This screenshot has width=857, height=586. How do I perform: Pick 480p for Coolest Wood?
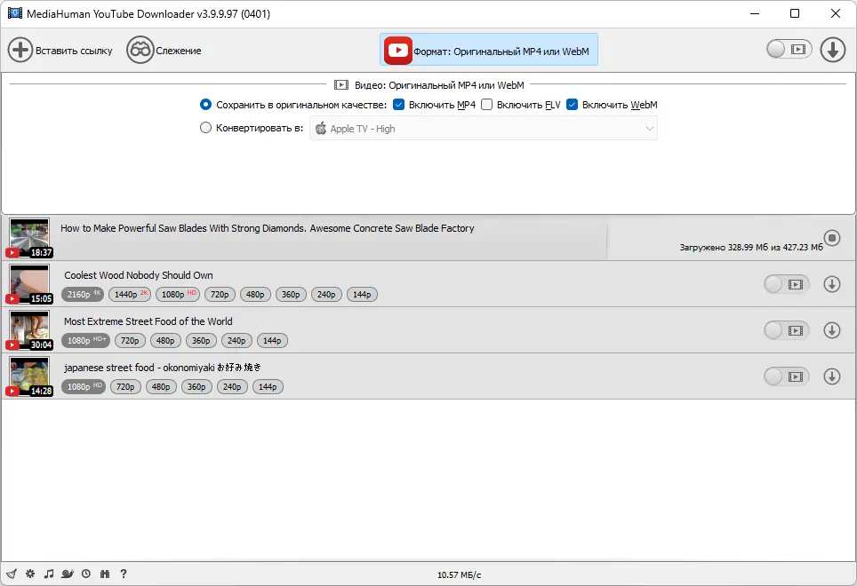pos(255,295)
